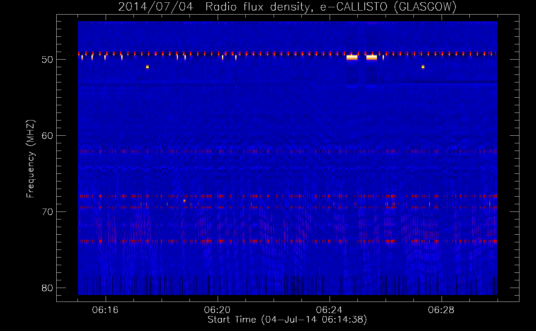Click the 06:24 time tick label
The height and width of the screenshot is (331, 536).
[x=329, y=310]
